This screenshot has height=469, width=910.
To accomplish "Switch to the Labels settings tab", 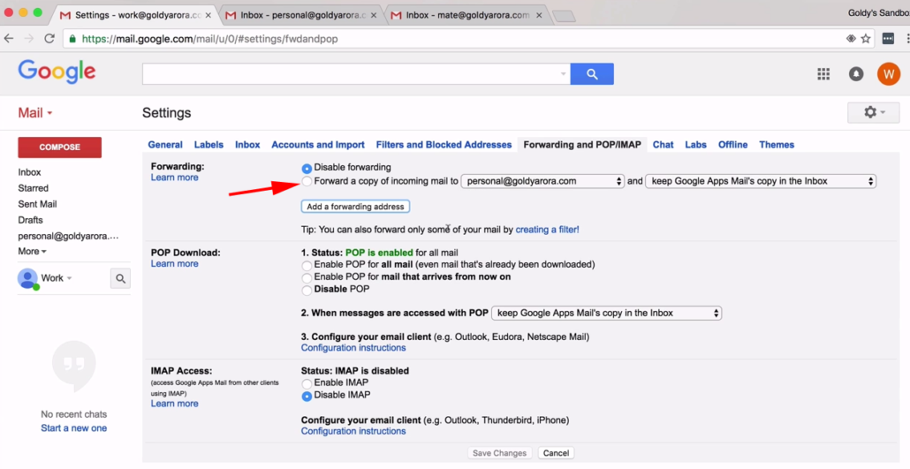I will [x=209, y=145].
